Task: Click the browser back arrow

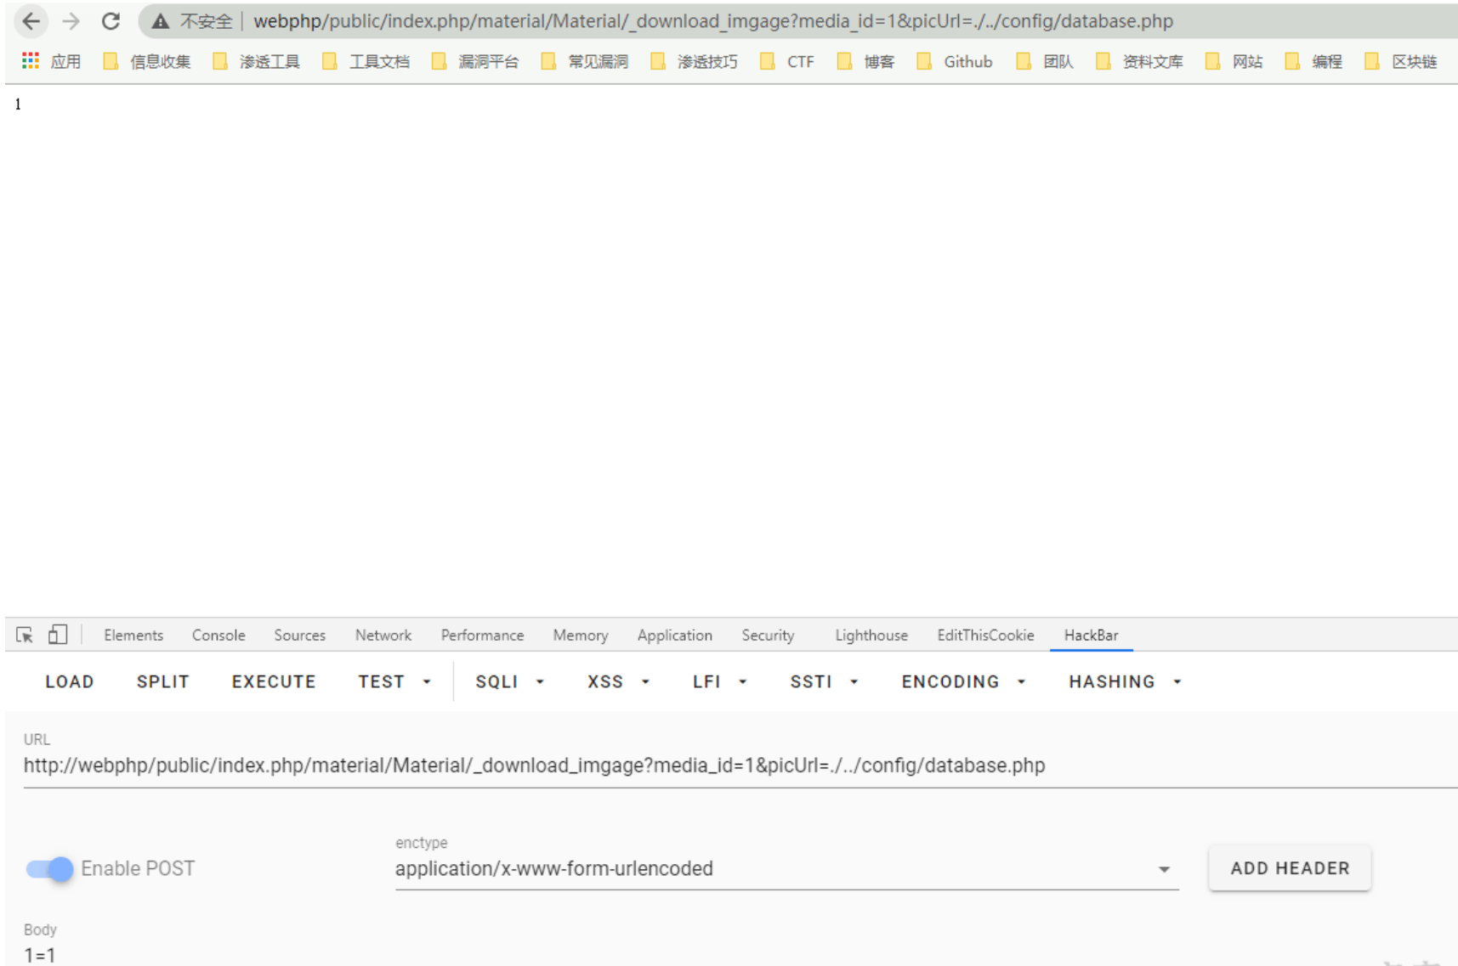Action: point(31,21)
